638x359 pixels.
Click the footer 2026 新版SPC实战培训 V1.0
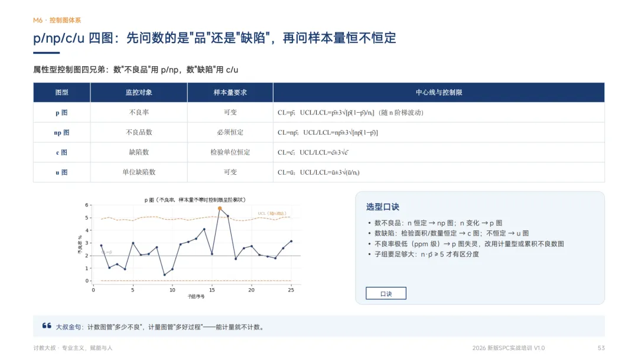[508, 348]
